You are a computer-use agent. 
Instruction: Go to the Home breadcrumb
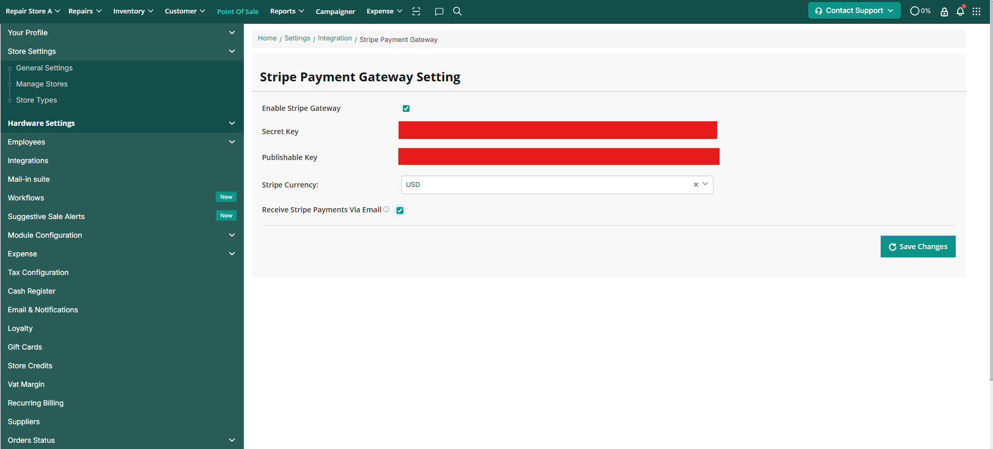tap(267, 38)
